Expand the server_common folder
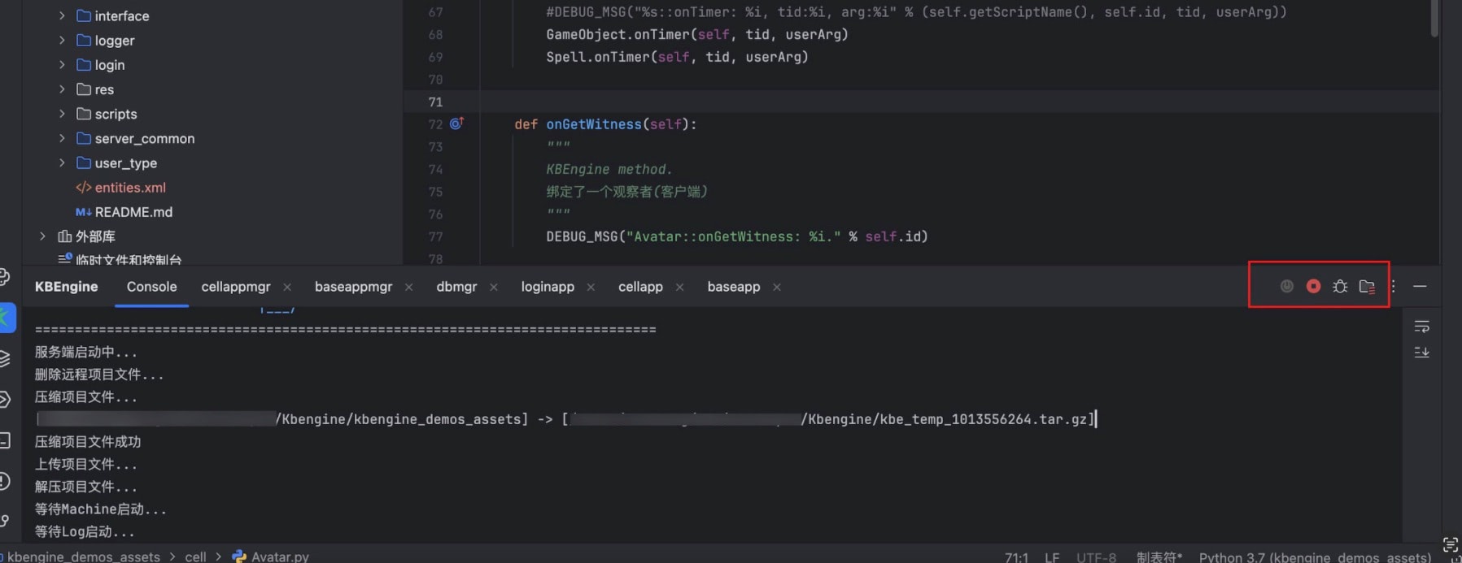1462x563 pixels. point(62,138)
